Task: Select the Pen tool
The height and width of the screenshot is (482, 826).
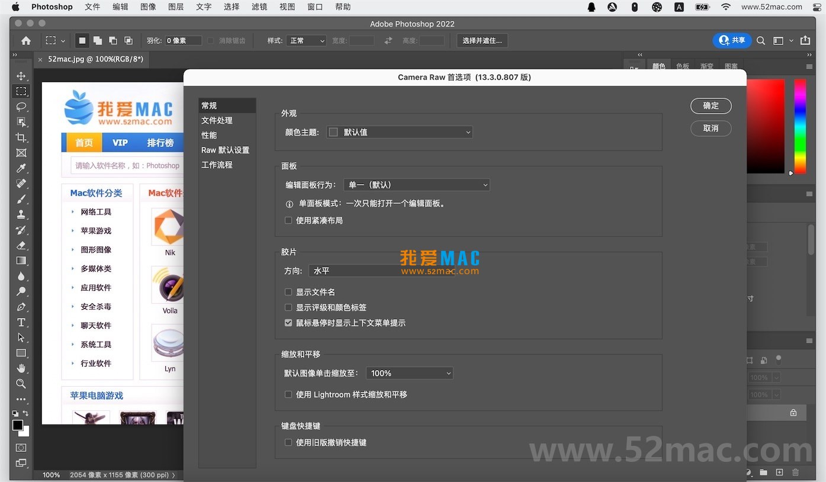Action: [21, 307]
